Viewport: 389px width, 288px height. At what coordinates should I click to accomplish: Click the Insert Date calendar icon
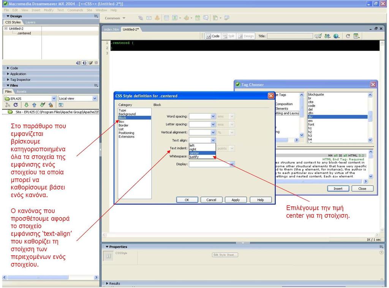click(198, 18)
